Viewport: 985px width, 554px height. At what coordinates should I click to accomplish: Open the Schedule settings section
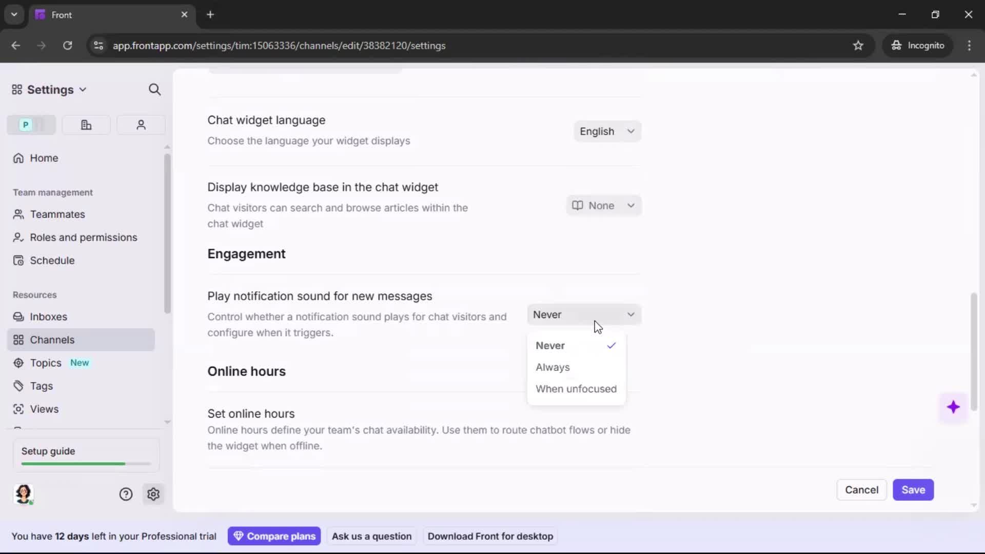pos(52,261)
